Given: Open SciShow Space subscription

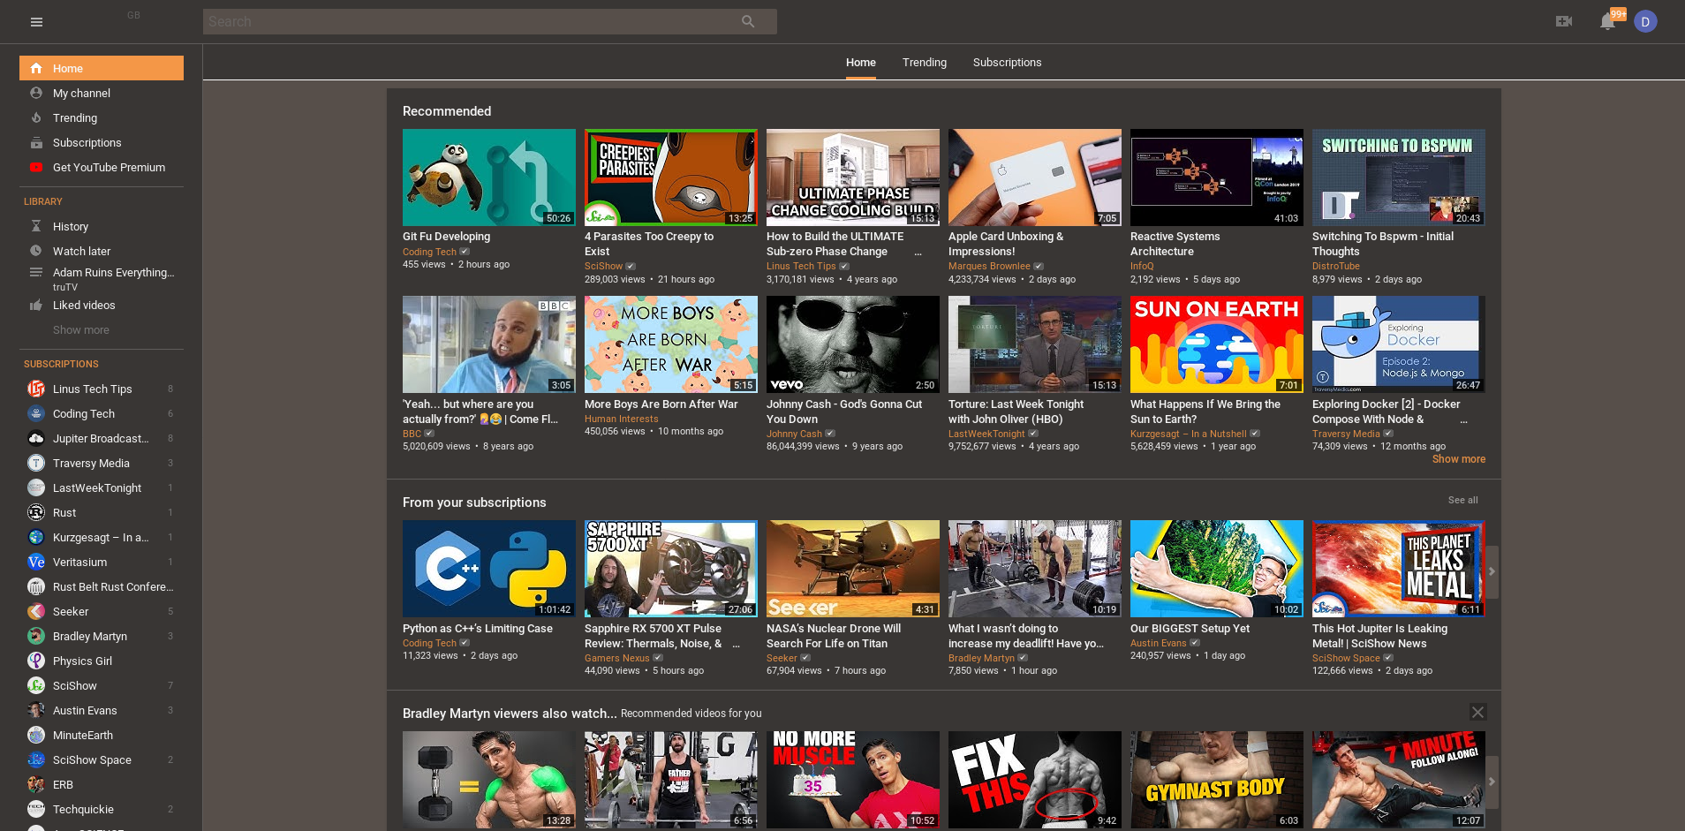Looking at the screenshot, I should pos(102,759).
